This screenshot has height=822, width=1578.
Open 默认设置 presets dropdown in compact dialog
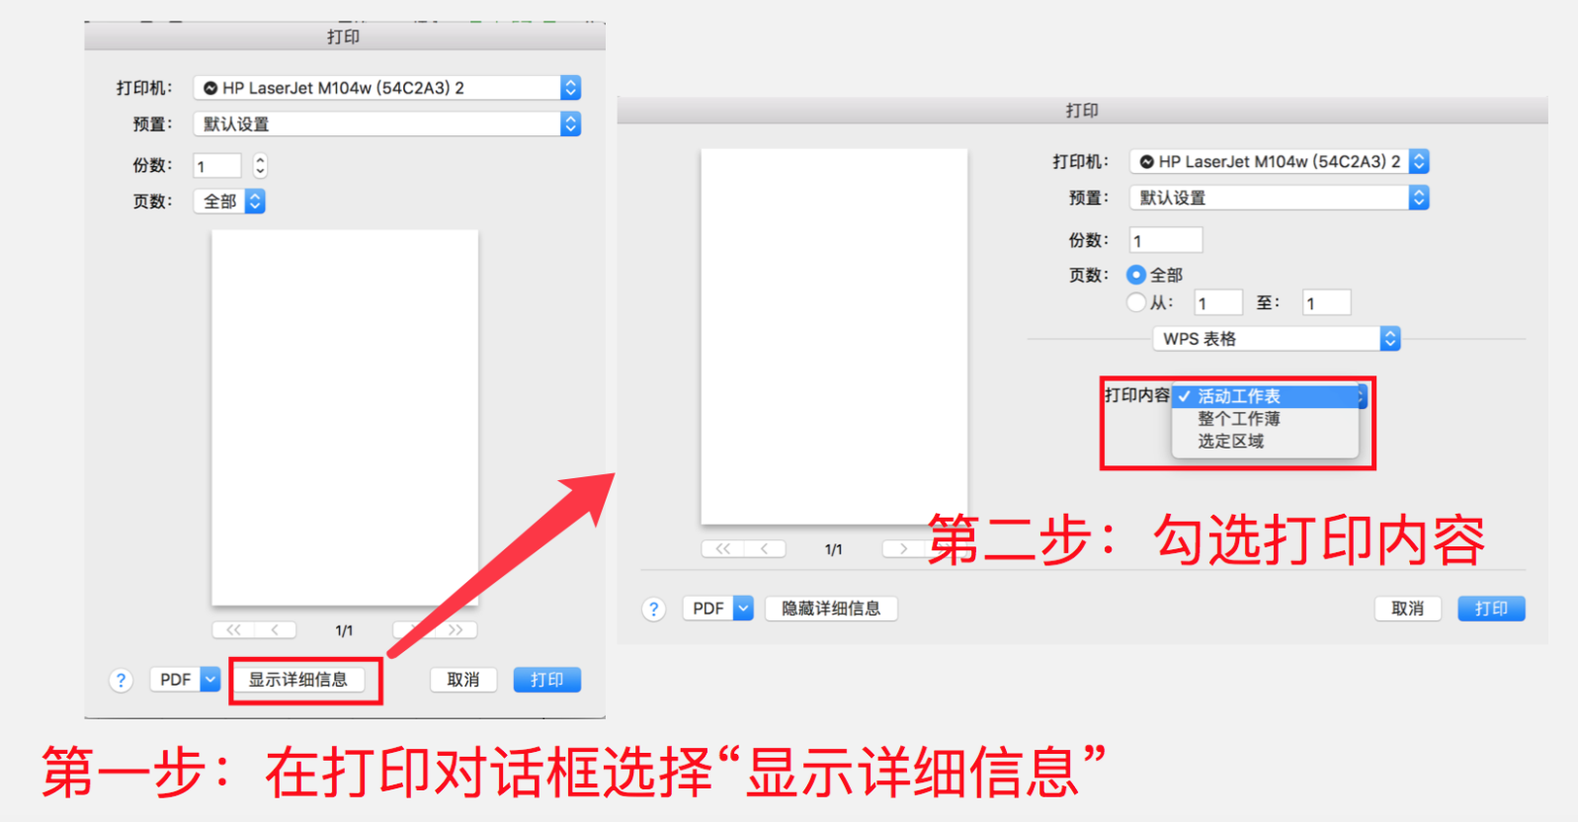tap(387, 123)
